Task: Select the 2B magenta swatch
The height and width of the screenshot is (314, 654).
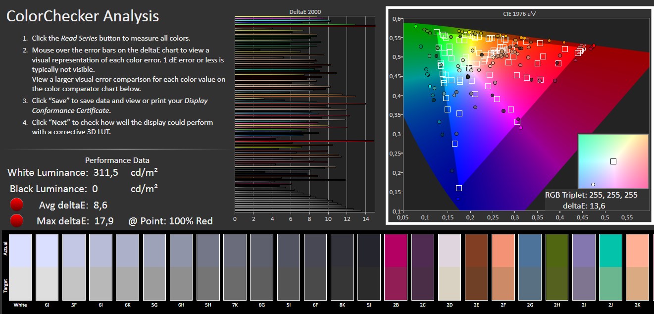Action: tap(396, 266)
